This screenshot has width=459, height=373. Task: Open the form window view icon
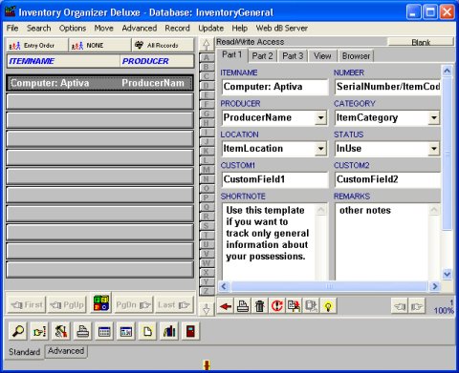pyautogui.click(x=126, y=331)
